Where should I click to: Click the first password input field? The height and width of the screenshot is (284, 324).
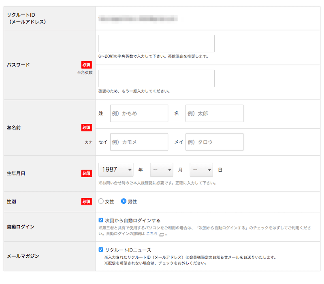156,43
